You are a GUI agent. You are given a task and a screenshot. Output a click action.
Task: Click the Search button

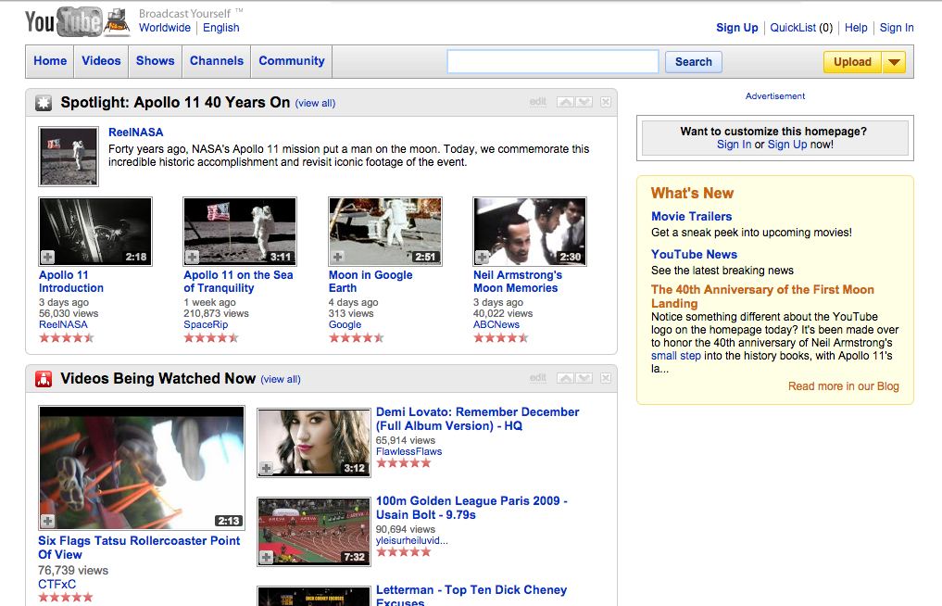click(693, 62)
